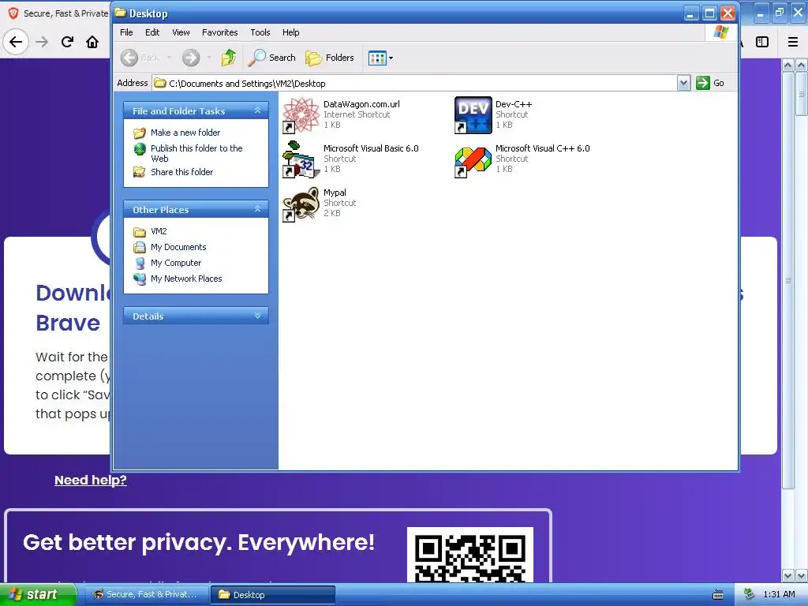Collapse the File and Folder Tasks panel
The width and height of the screenshot is (808, 606).
point(258,110)
